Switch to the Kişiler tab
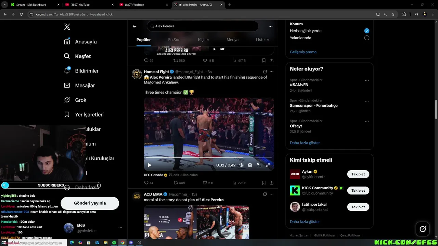The image size is (438, 246). tap(203, 40)
